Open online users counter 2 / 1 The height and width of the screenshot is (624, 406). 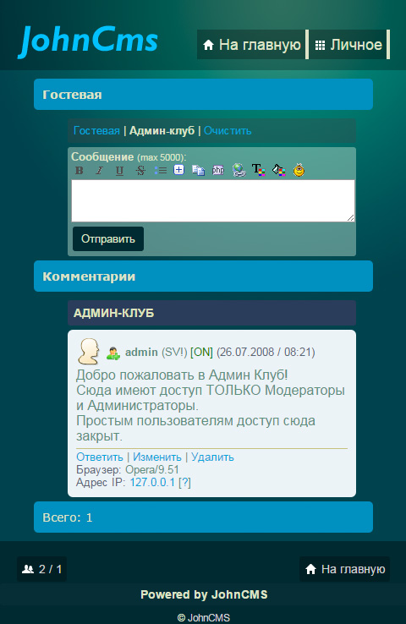[41, 569]
